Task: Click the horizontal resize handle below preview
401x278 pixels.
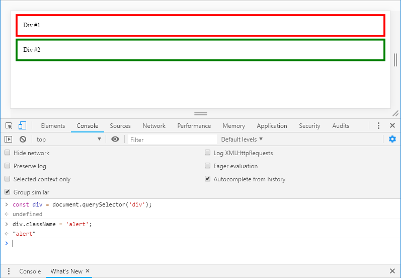Action: (x=201, y=114)
